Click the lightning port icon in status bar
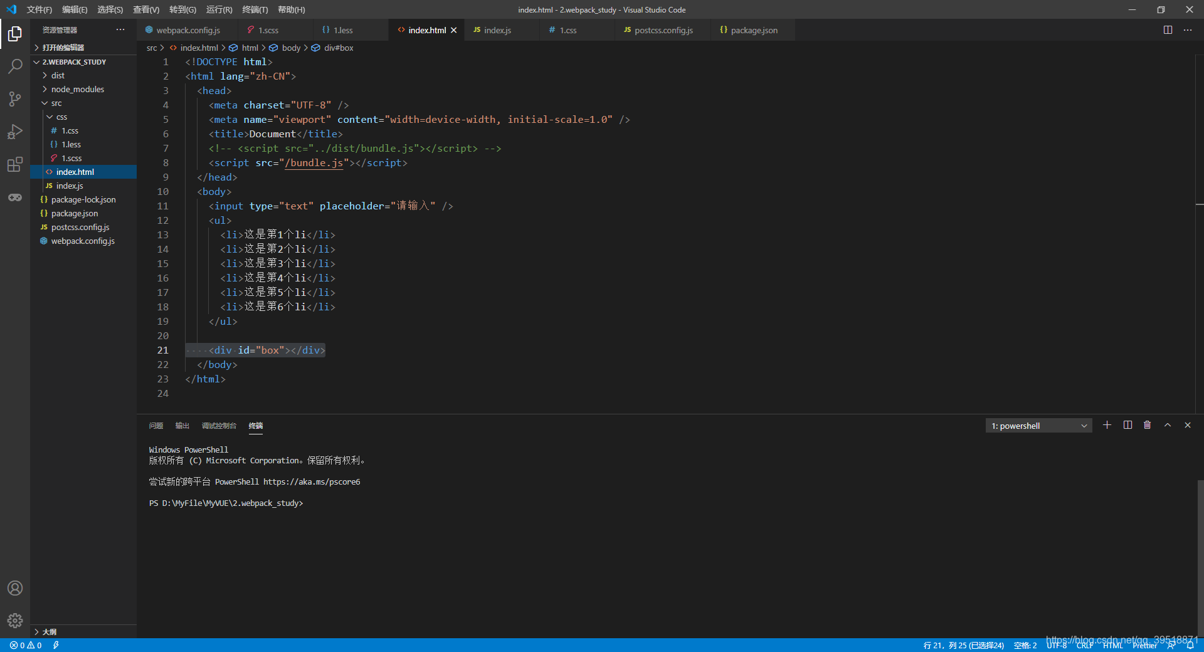Viewport: 1204px width, 652px height. (56, 645)
